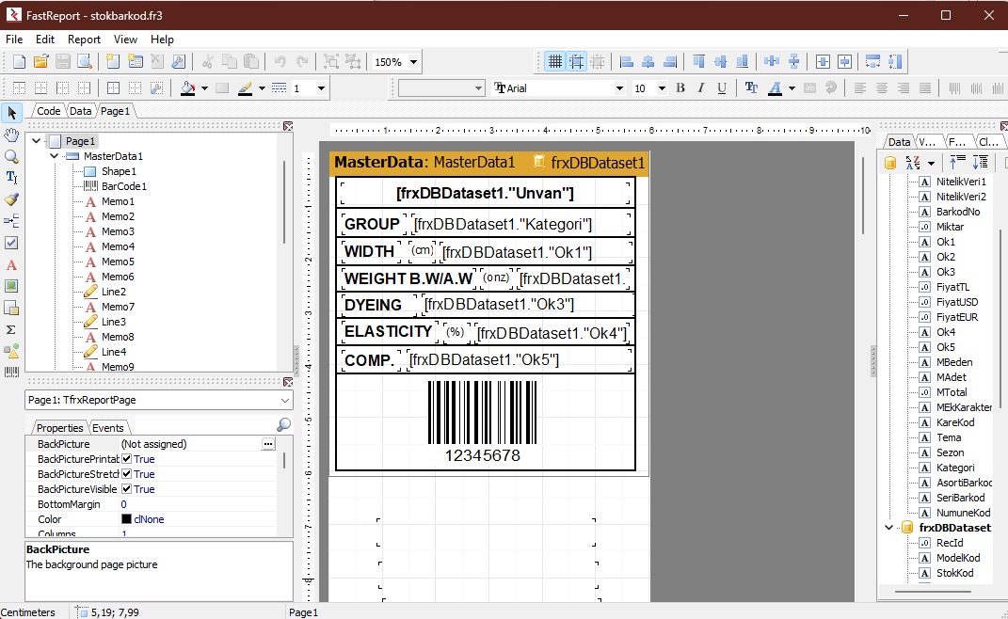Click the Preview report icon

click(x=85, y=62)
